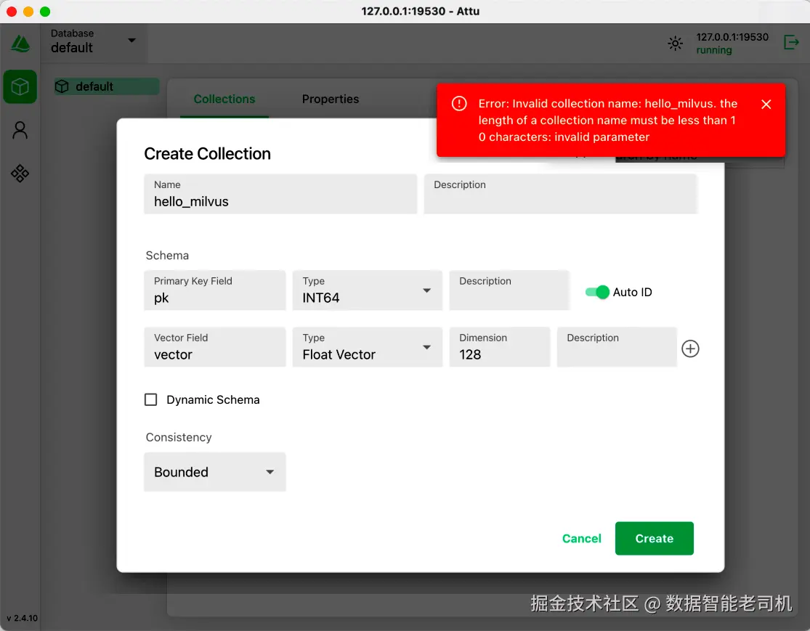Click the Dynamic Schema label text
This screenshot has width=810, height=631.
pyautogui.click(x=213, y=399)
